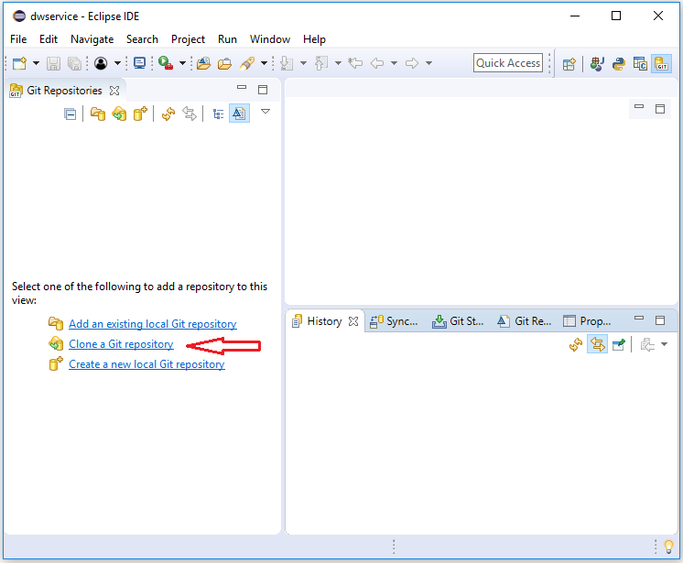Open the Project menu
Screen dimensions: 683x563
click(x=188, y=39)
